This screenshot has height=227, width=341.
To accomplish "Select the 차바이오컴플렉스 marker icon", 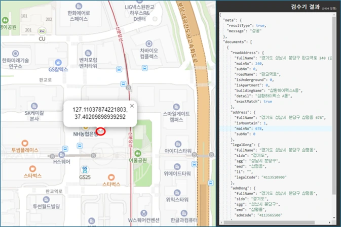I will [149, 44].
